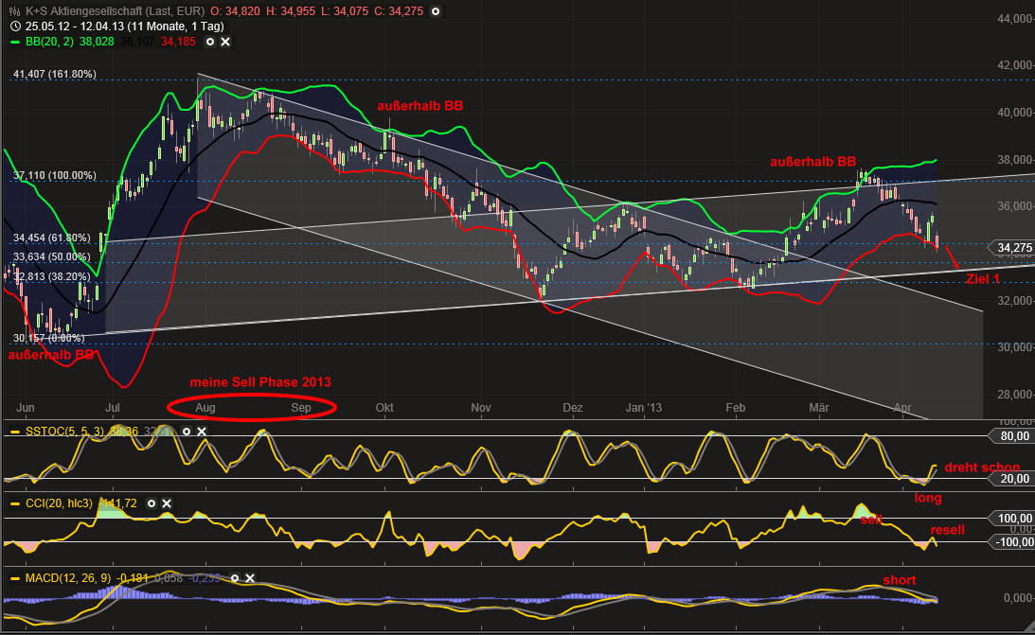The height and width of the screenshot is (635, 1035).
Task: Click the 'Ziel 1' target annotation
Action: tap(983, 279)
